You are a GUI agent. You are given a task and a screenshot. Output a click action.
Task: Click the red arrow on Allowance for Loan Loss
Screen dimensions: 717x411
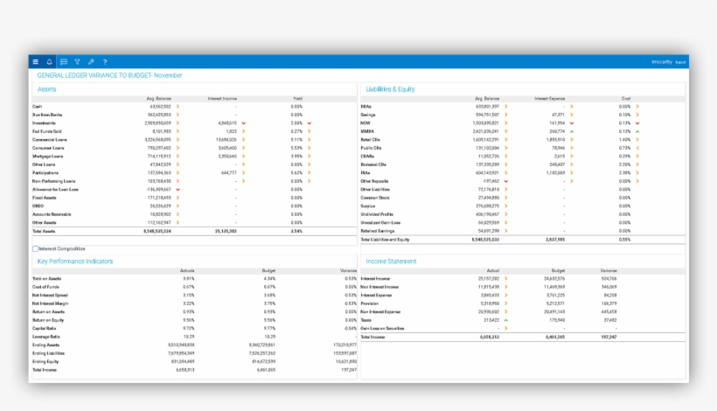point(178,189)
